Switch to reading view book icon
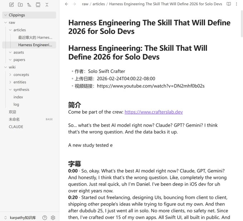Screen dimensions: 243x221 [229, 4]
